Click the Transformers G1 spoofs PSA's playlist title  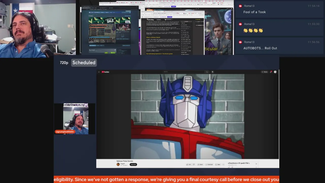pyautogui.click(x=239, y=163)
